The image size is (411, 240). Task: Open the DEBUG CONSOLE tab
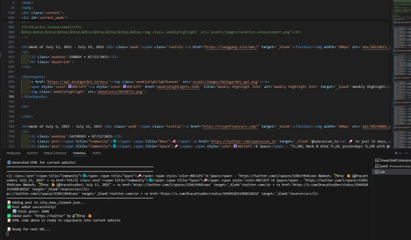(x=55, y=153)
